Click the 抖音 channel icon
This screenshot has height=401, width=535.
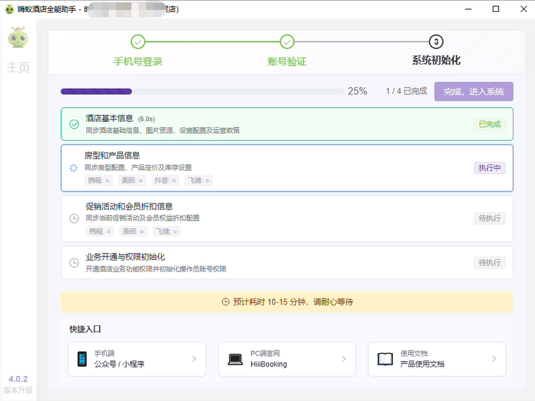click(x=165, y=180)
